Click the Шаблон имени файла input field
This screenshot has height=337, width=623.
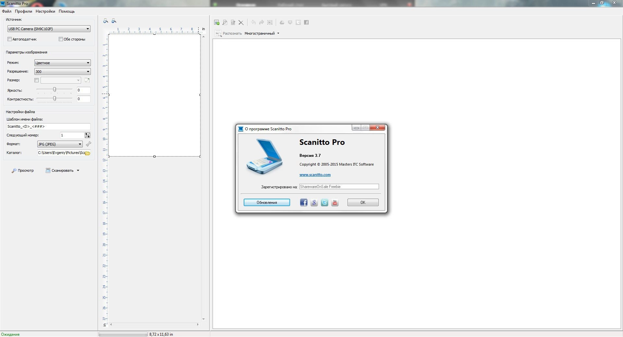[x=48, y=126]
